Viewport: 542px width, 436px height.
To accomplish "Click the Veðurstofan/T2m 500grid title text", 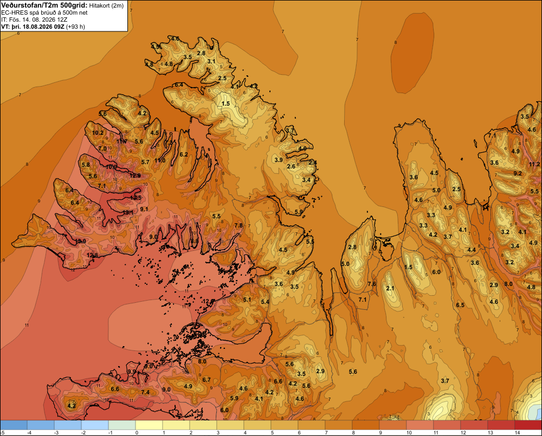I will [x=44, y=5].
